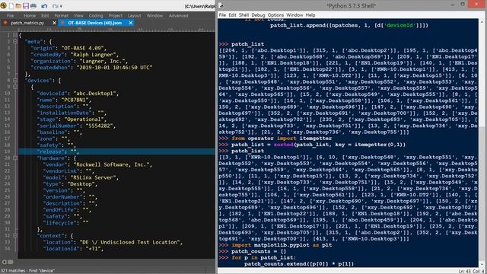The height and width of the screenshot is (274, 487).
Task: Open Python Shell File menu
Action: pyautogui.click(x=222, y=15)
